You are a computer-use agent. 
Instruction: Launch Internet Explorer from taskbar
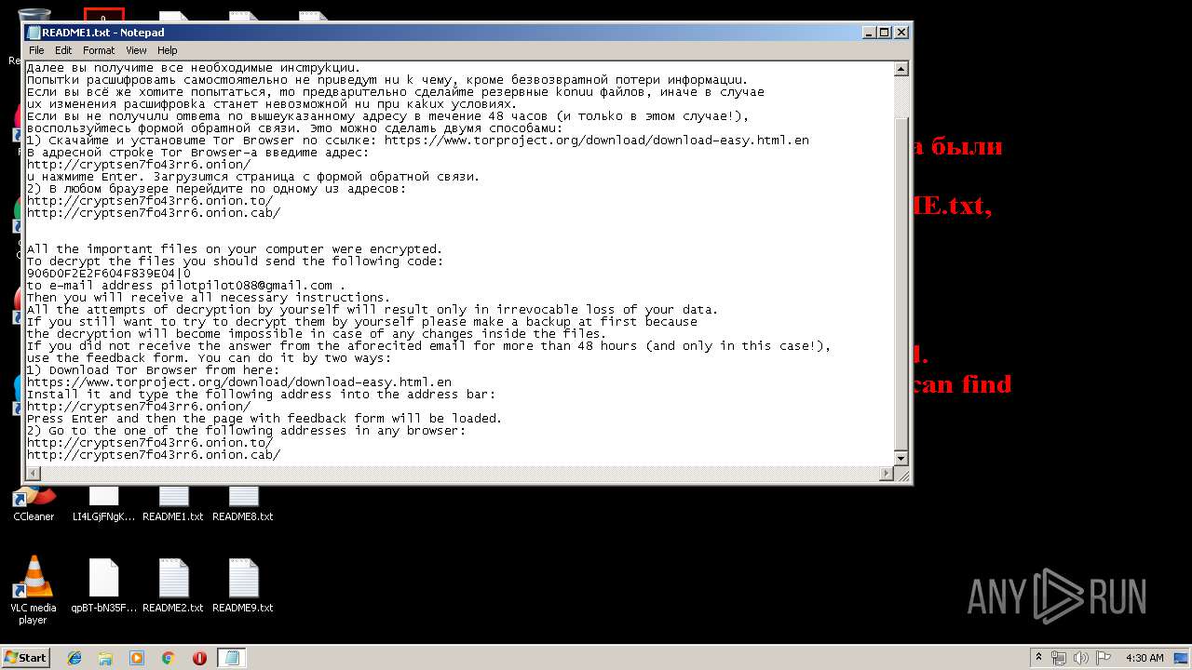pos(74,658)
